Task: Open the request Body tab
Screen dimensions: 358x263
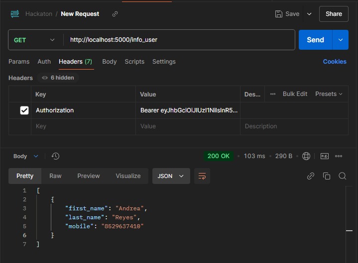Action: (x=110, y=62)
